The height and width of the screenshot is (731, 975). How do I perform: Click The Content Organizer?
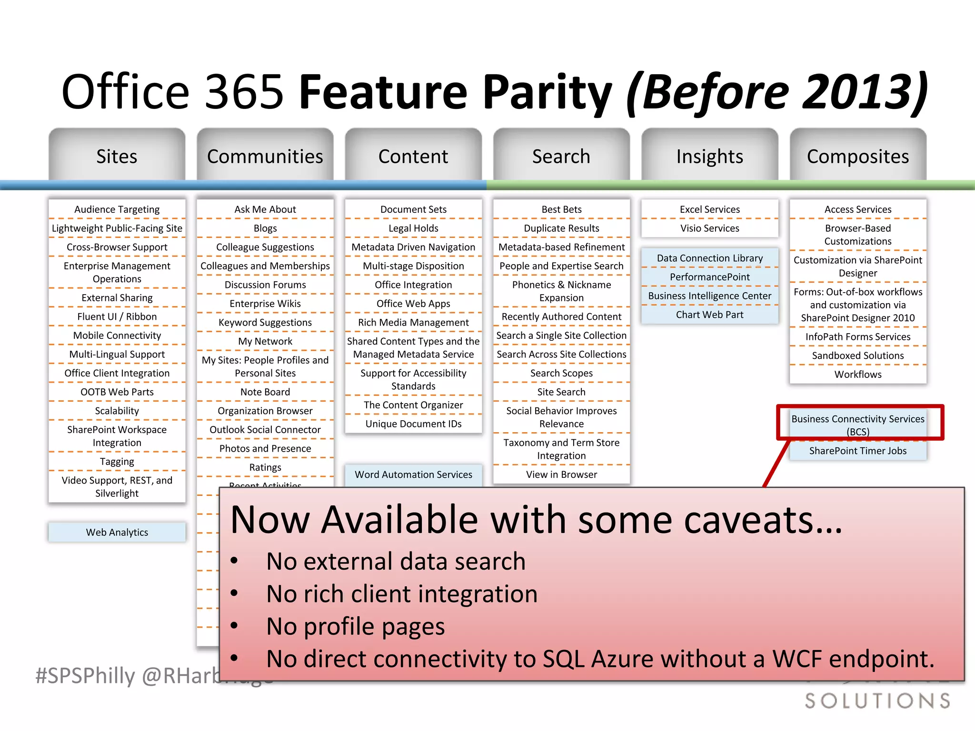[413, 405]
